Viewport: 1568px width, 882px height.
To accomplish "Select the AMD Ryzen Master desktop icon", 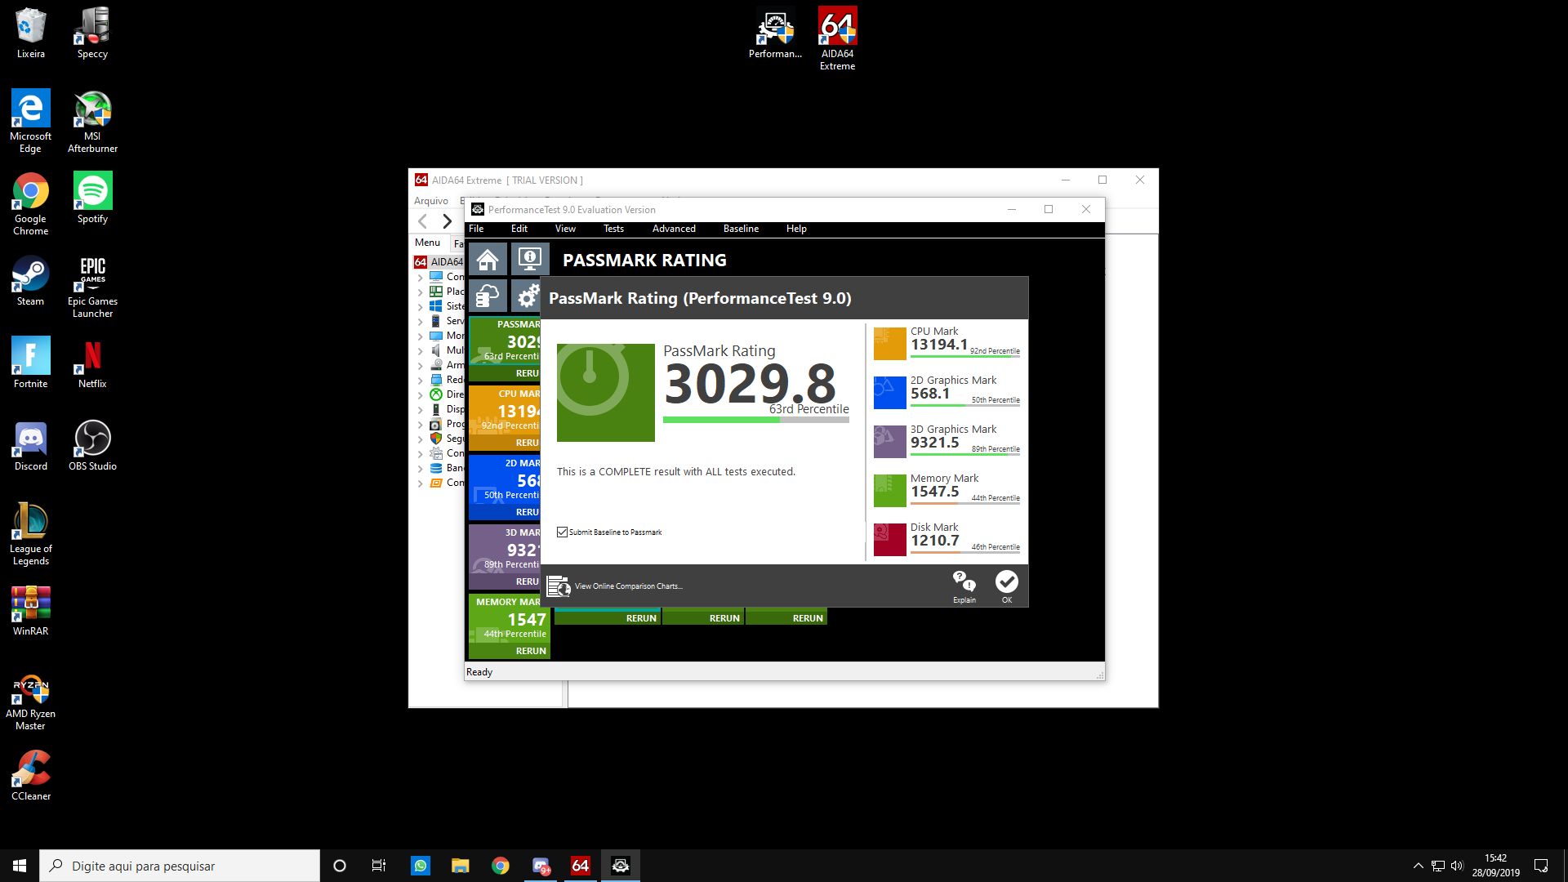I will 30,702.
